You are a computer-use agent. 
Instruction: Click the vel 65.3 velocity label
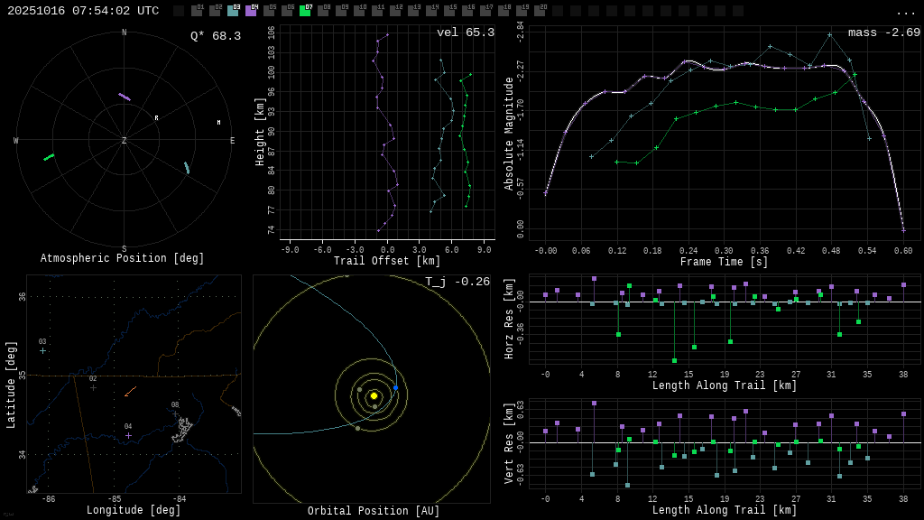coord(465,32)
